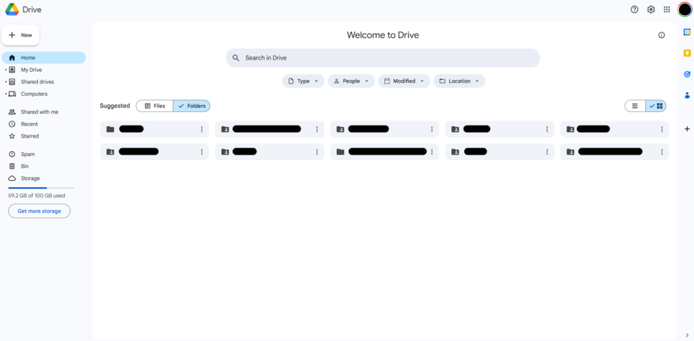
Task: Go to Shared with me
Action: click(x=39, y=112)
